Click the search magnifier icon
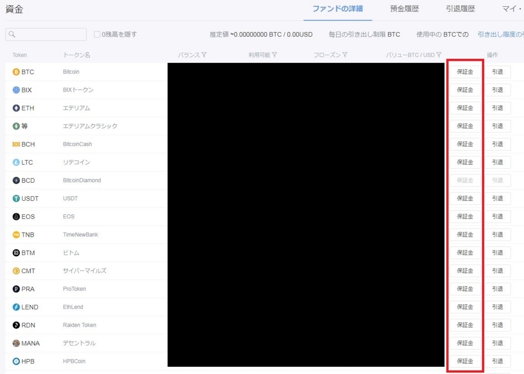The image size is (524, 374). tap(12, 34)
